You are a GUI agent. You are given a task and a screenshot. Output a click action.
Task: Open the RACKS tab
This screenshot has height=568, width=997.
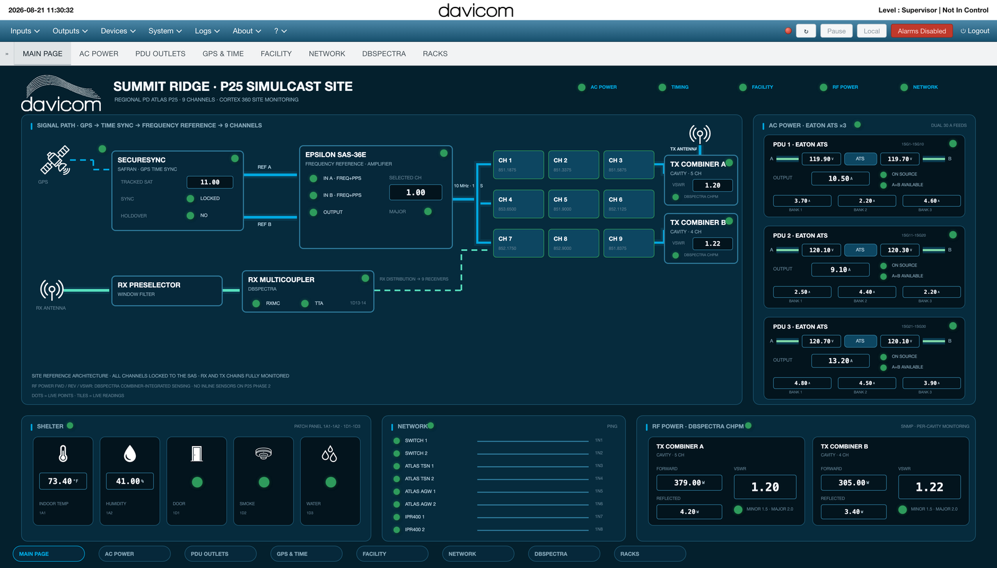(435, 54)
